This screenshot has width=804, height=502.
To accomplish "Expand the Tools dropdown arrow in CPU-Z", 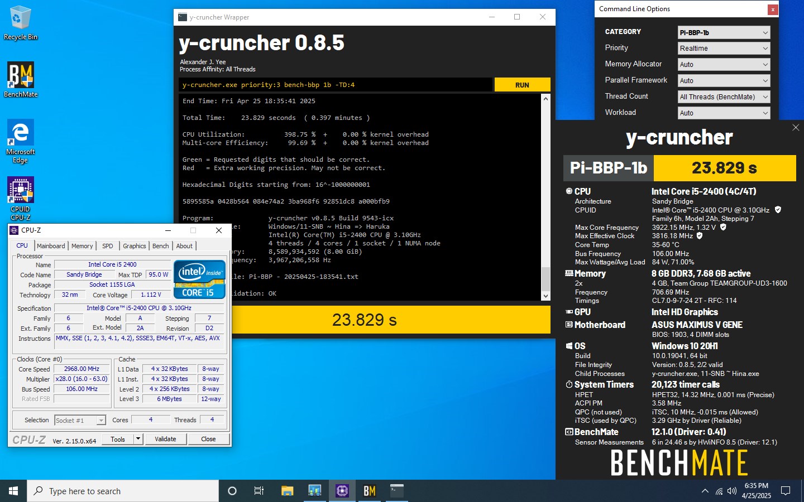I will [x=138, y=439].
